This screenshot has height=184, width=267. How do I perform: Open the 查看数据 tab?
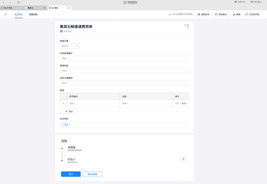[x=33, y=14]
